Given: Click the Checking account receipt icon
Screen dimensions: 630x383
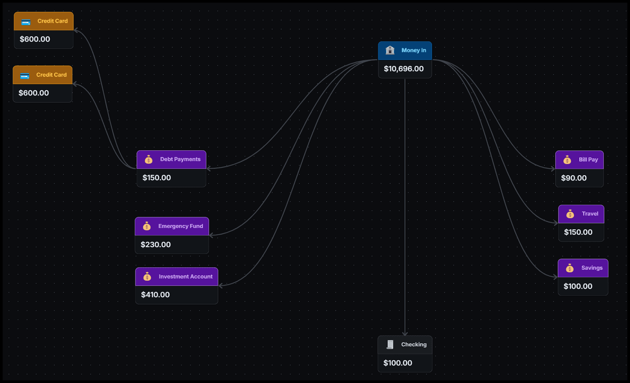Looking at the screenshot, I should coord(390,345).
